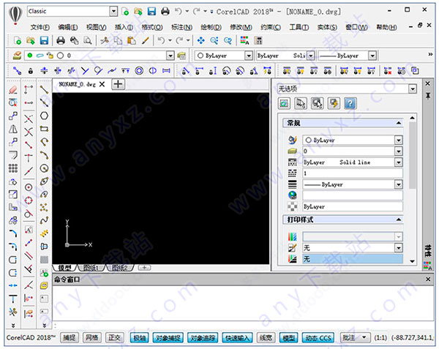
Task: Toggle 捕捉 snap in status bar
Action: click(70, 338)
